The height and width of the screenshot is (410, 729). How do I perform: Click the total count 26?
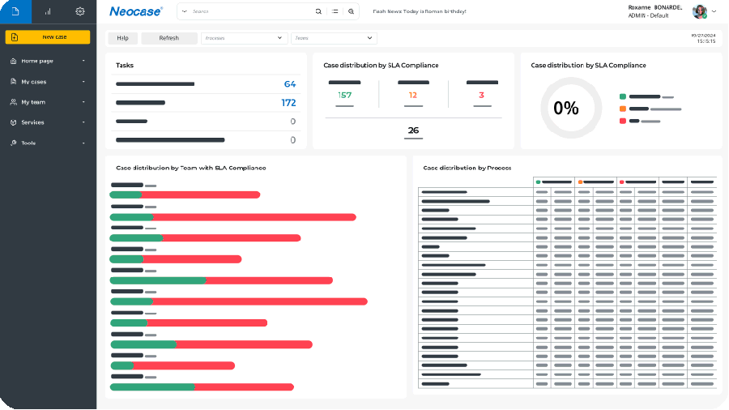[x=413, y=130]
